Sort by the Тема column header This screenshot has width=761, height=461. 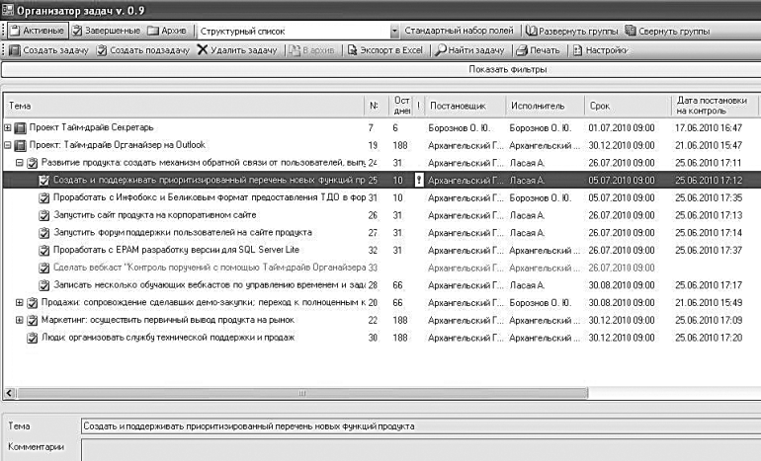185,106
